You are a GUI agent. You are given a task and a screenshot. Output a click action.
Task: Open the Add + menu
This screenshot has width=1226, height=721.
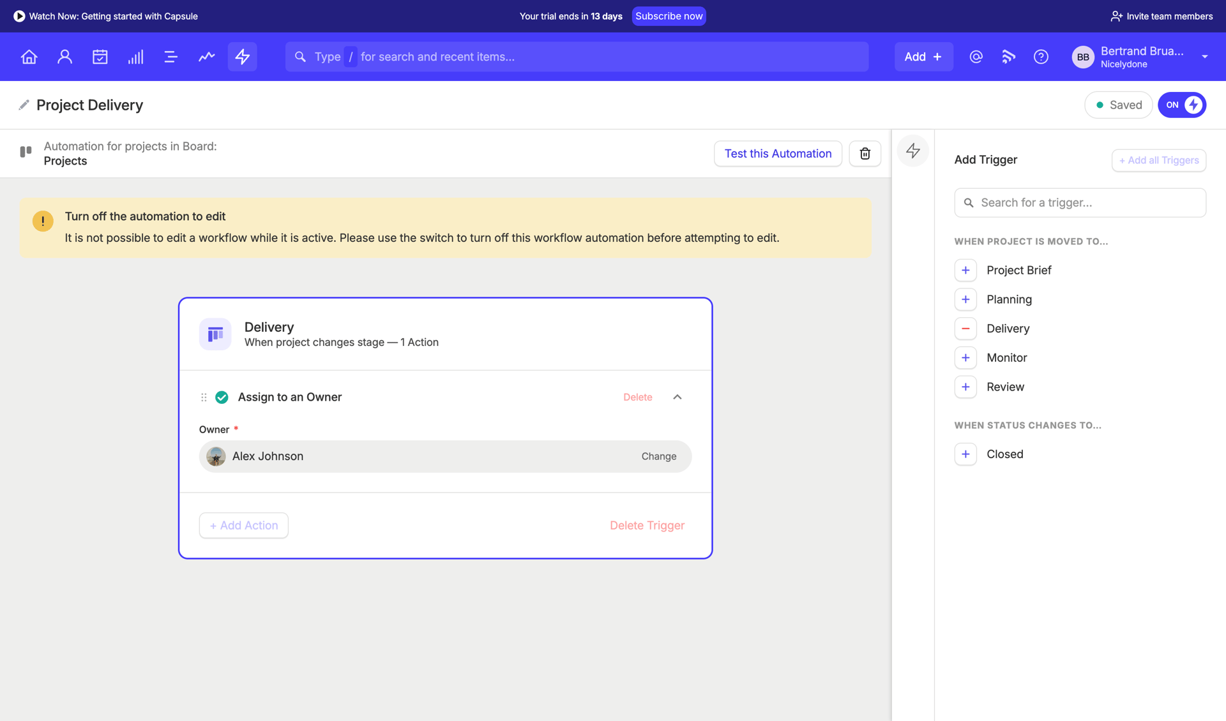(923, 56)
